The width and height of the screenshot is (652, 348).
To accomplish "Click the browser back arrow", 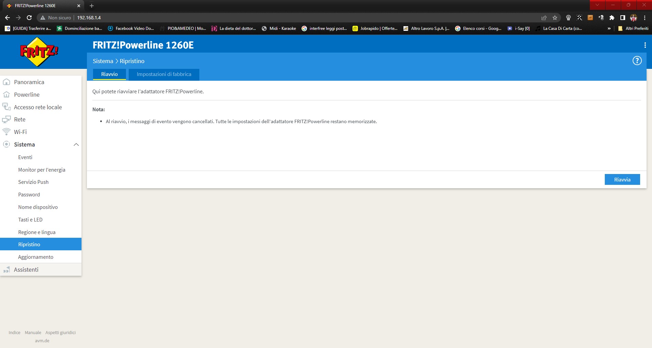I will 7,18.
